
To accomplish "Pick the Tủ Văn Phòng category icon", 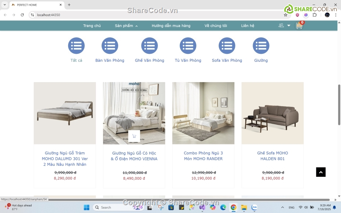I will coord(188,46).
